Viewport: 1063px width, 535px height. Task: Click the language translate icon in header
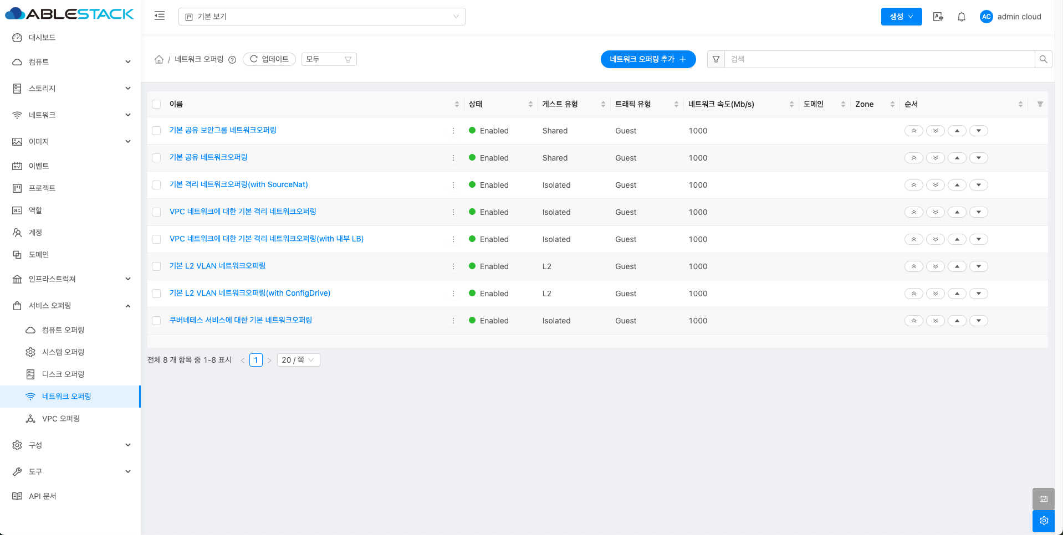pos(938,17)
